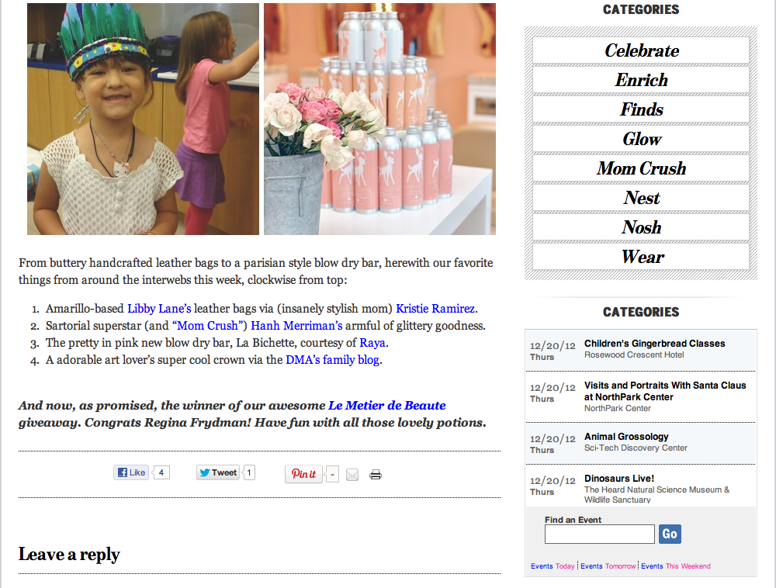776x588 pixels.
Task: Click Rosewood Crescent Hotel venue text
Action: point(634,355)
